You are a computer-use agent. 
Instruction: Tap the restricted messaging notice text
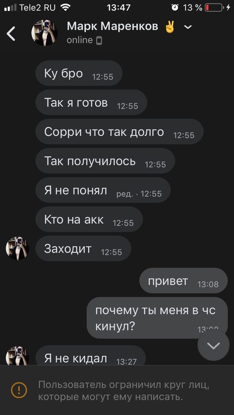pyautogui.click(x=124, y=390)
